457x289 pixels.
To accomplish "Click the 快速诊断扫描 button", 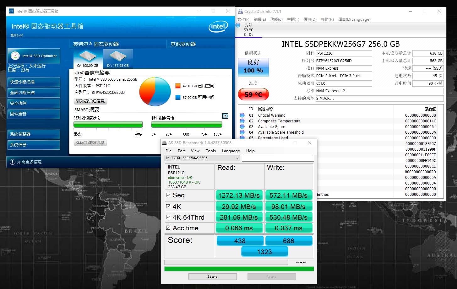I will point(34,82).
